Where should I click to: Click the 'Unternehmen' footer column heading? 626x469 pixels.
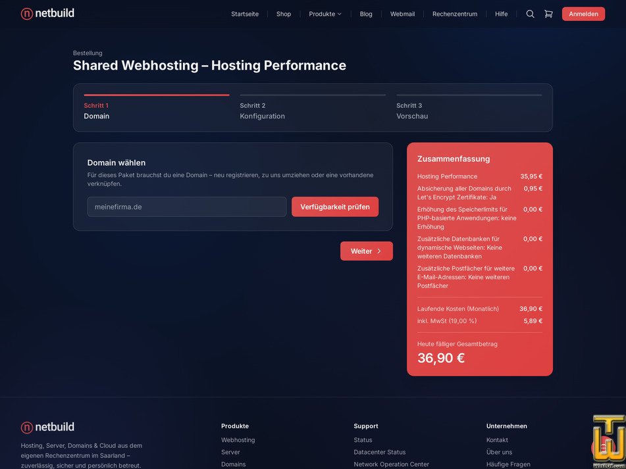(507, 426)
